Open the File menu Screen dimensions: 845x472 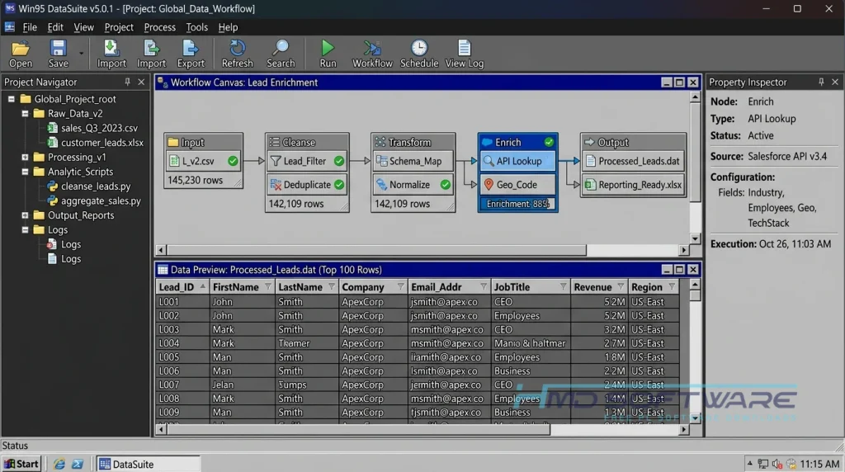[30, 27]
